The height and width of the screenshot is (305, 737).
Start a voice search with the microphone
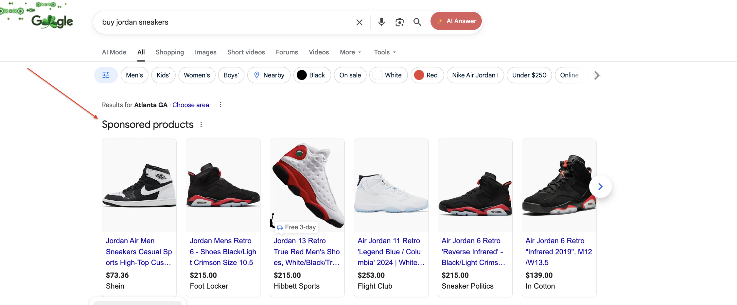point(381,22)
